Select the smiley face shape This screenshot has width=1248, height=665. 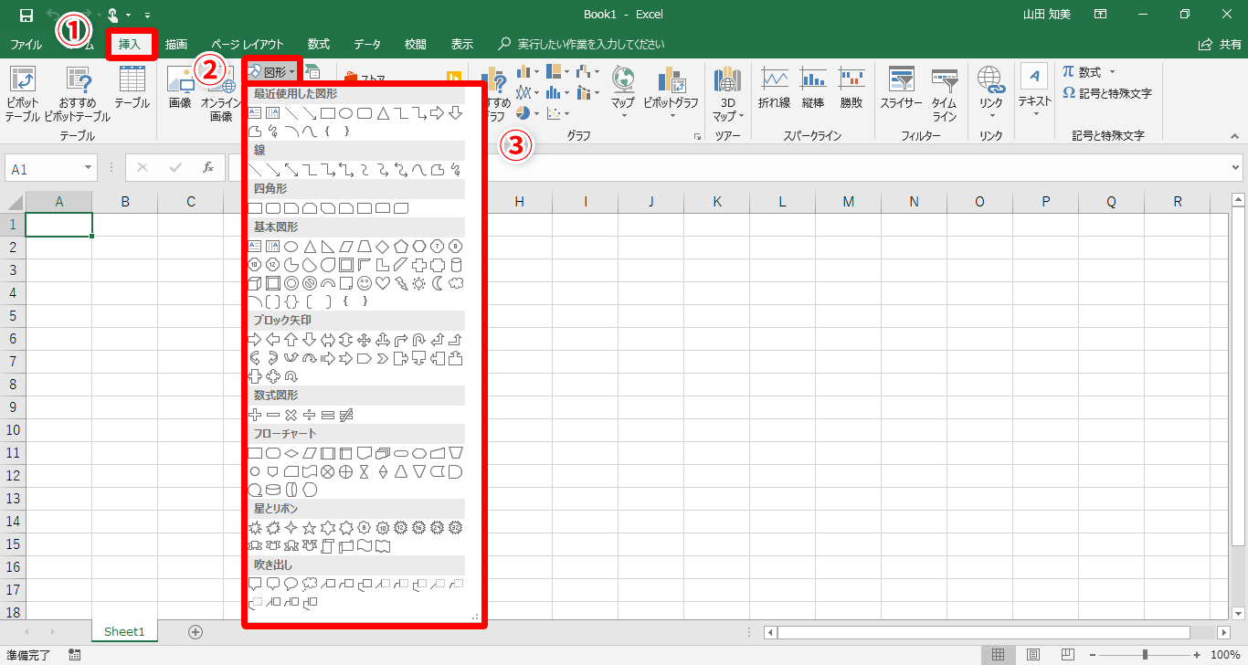(x=365, y=283)
